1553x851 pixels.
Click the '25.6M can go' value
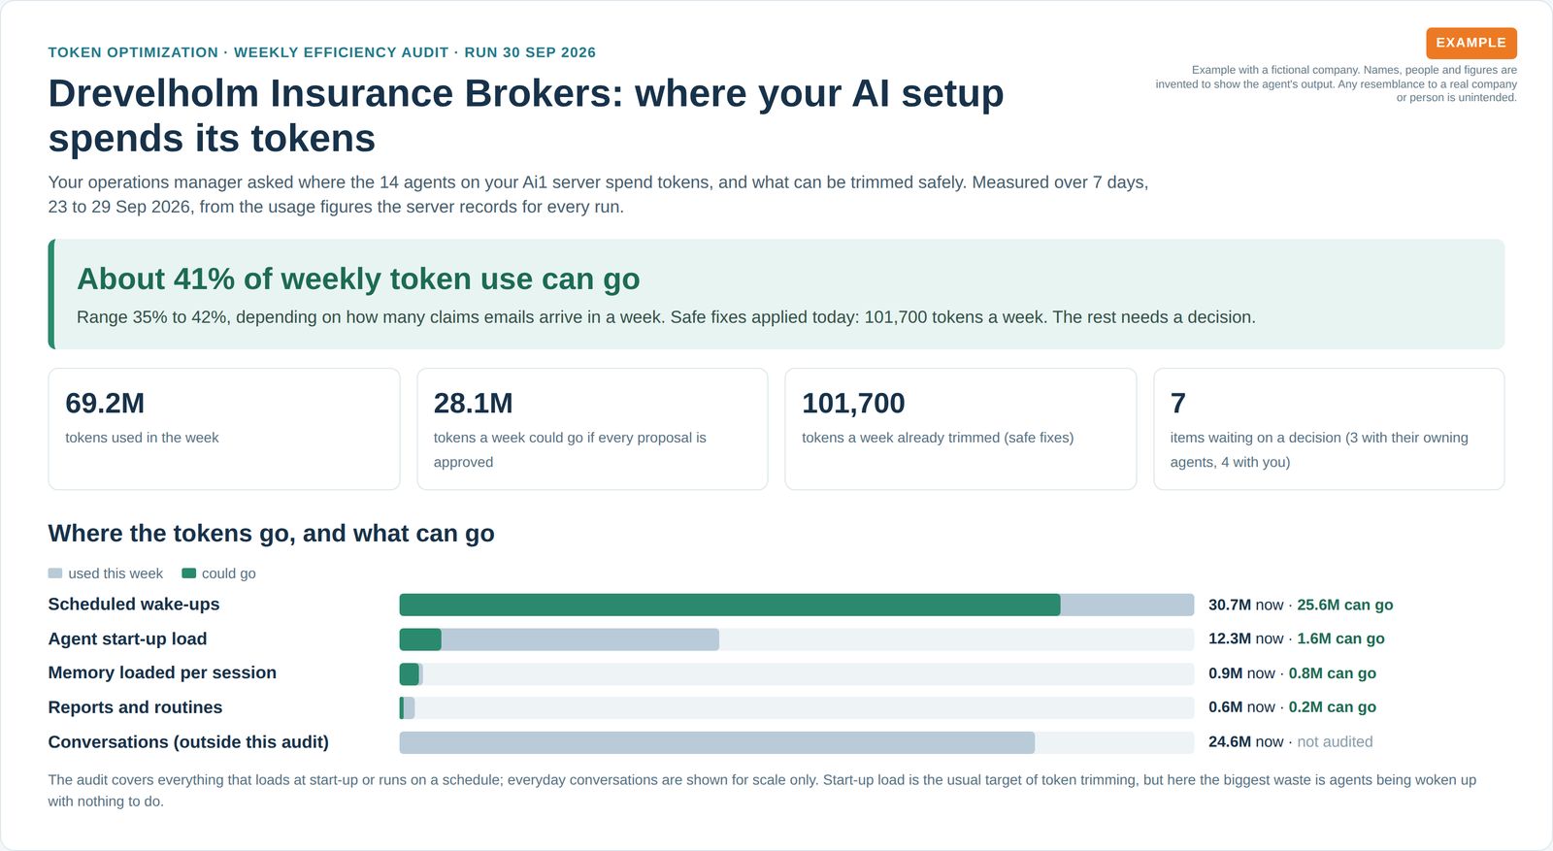click(x=1345, y=605)
